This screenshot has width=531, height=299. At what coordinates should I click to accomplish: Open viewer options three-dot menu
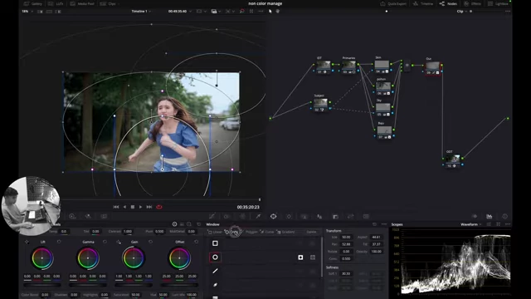(261, 11)
